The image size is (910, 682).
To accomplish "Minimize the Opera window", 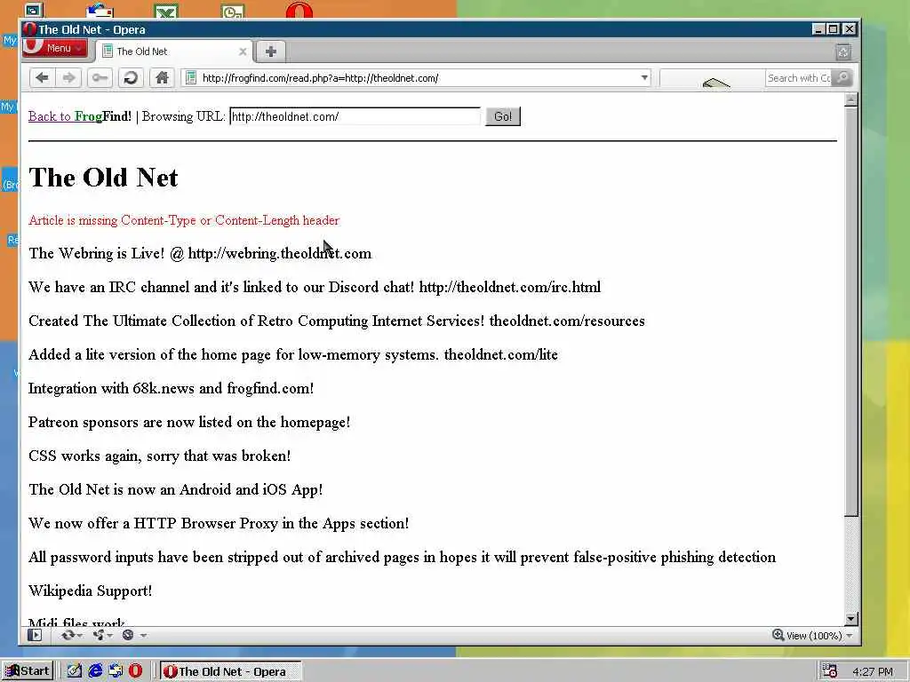I will [x=818, y=29].
